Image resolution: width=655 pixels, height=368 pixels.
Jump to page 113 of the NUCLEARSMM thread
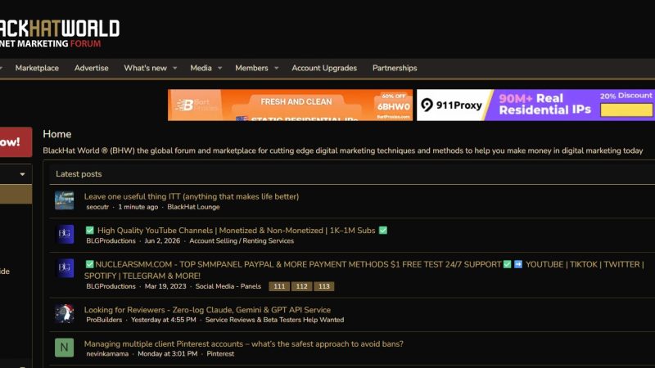point(324,286)
